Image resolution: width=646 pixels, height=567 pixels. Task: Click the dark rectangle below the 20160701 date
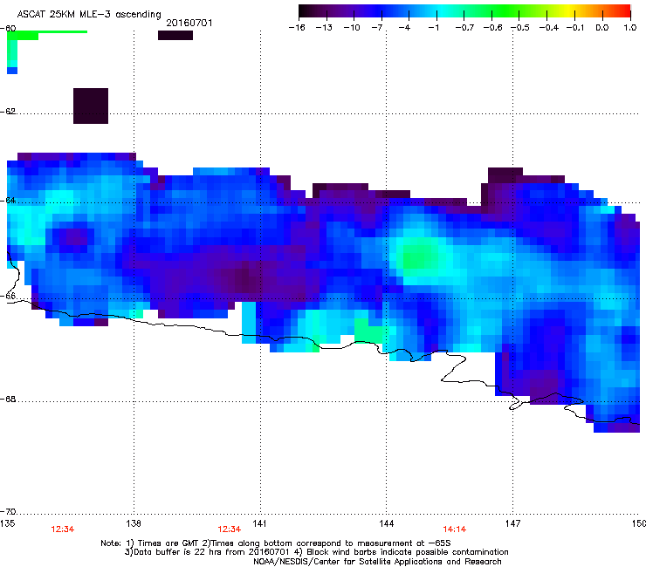[x=175, y=36]
